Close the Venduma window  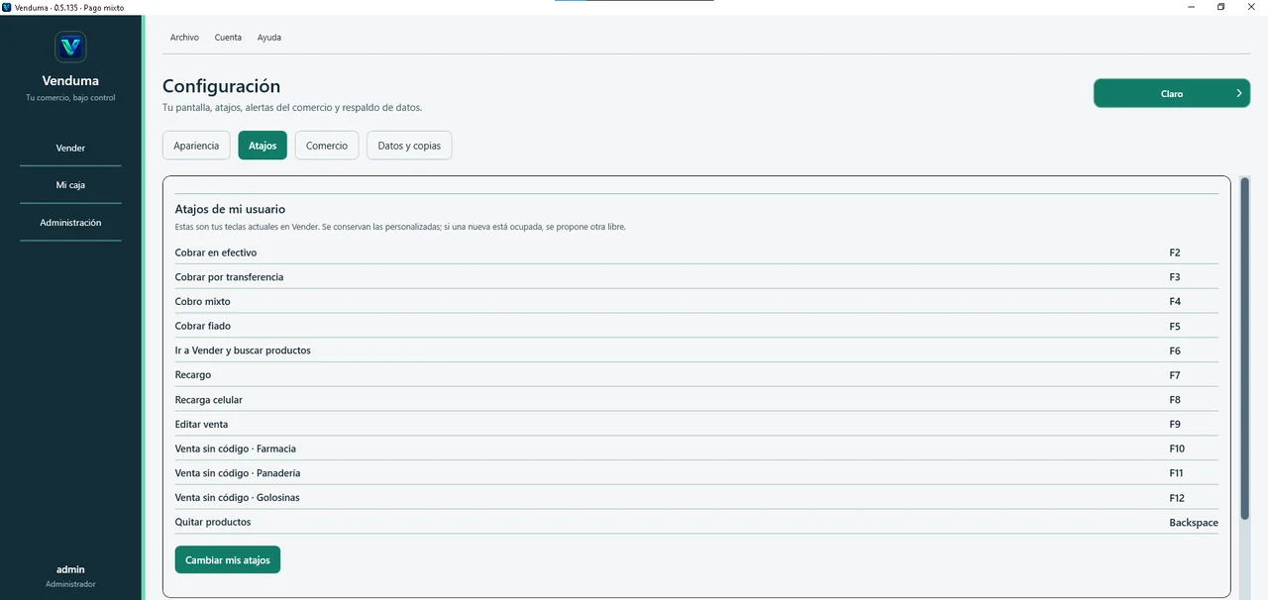click(1251, 7)
